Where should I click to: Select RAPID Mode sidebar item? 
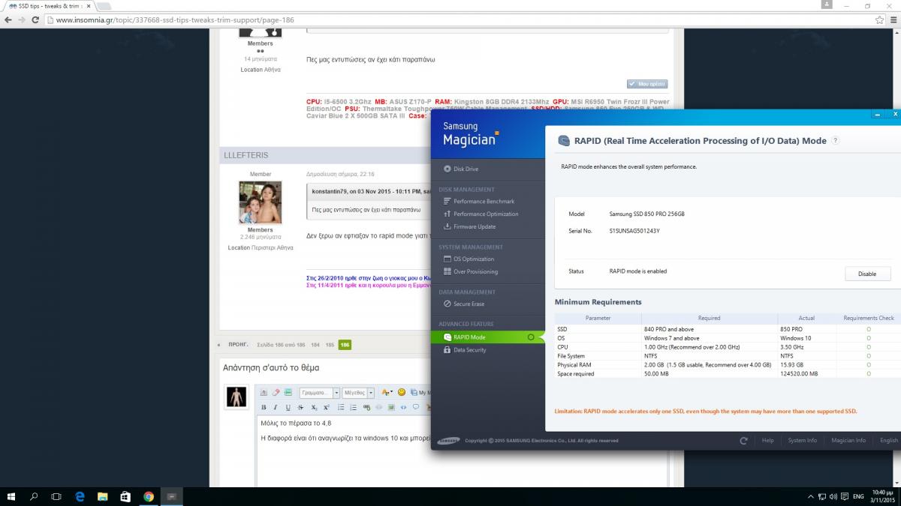click(x=488, y=337)
